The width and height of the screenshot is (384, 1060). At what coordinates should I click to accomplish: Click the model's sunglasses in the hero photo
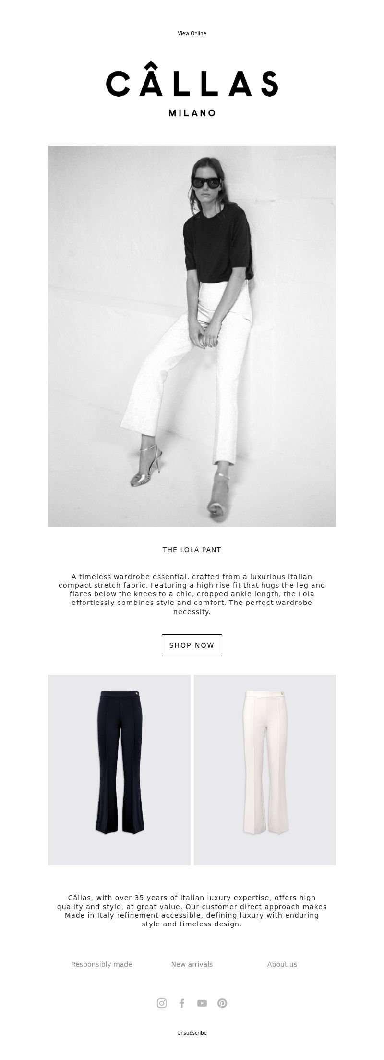tap(206, 183)
